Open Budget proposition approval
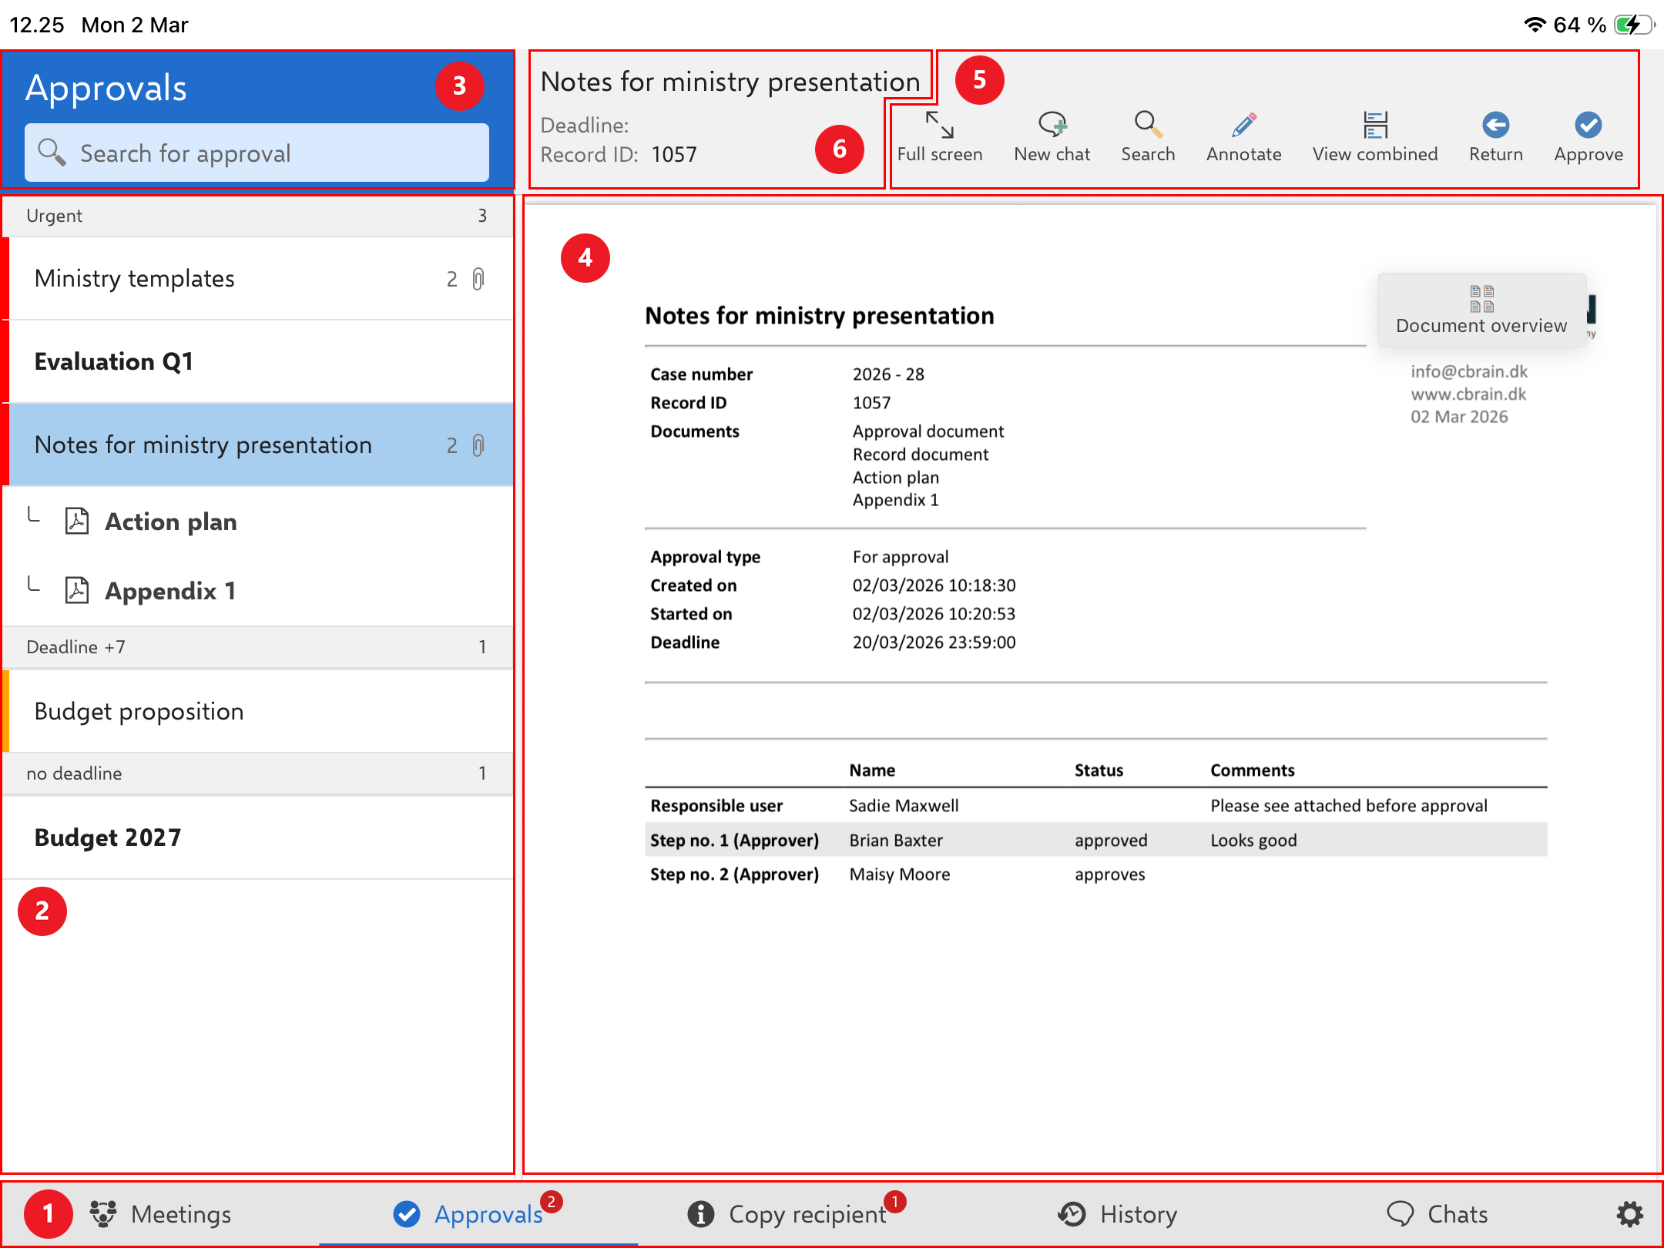1664x1248 pixels. 257,711
